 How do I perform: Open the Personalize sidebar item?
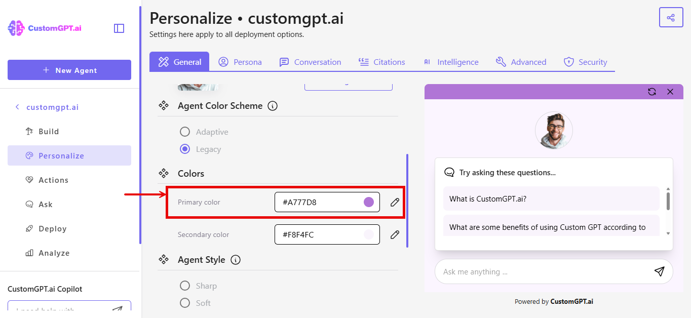pyautogui.click(x=69, y=155)
